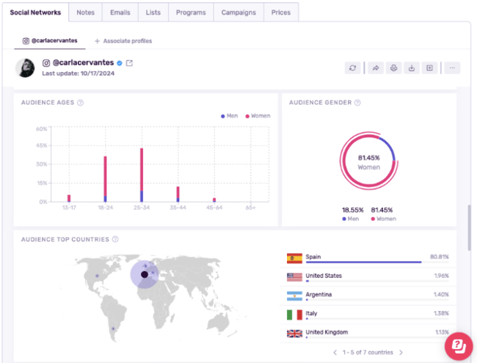Click Associate profiles link
477x363 pixels.
pyautogui.click(x=123, y=40)
